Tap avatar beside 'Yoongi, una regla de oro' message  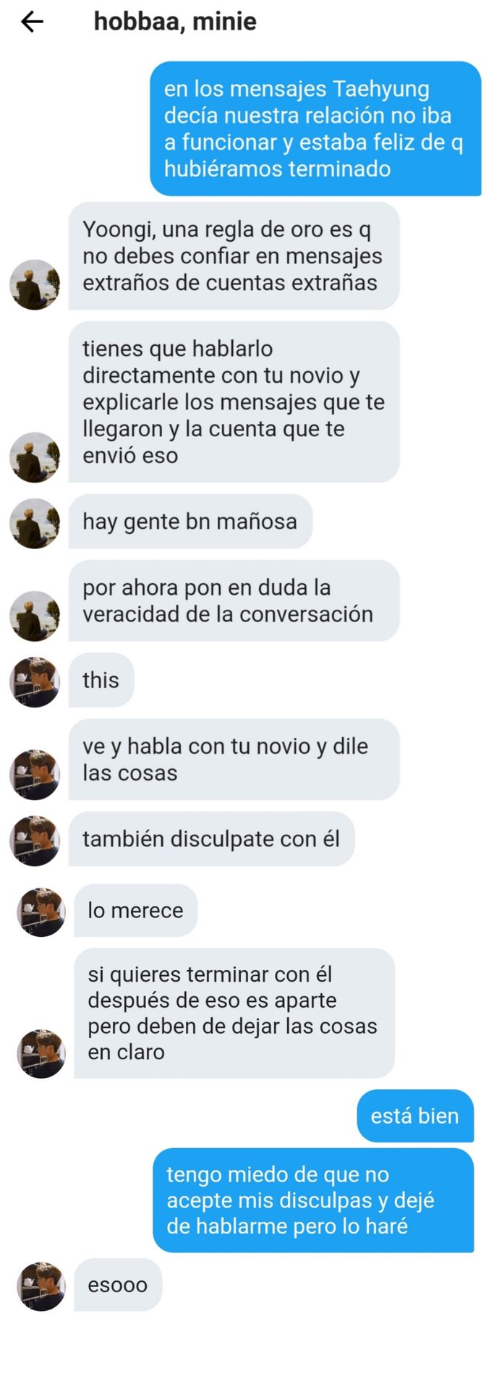[34, 285]
